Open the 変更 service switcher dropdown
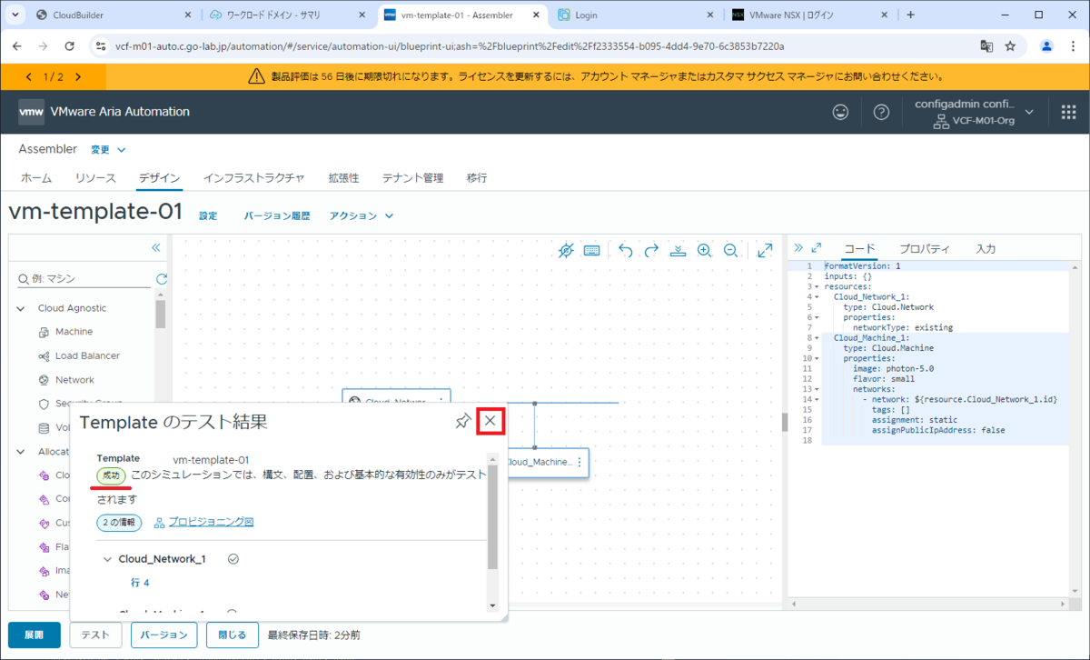Screen dimensions: 1090x660 [108, 149]
